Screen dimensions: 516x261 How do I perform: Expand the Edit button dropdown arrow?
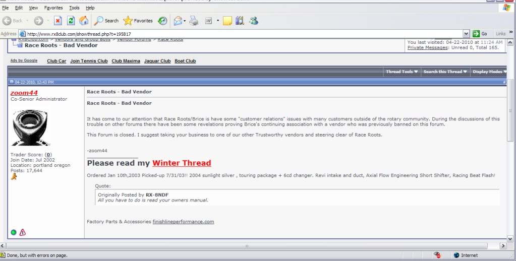click(217, 21)
